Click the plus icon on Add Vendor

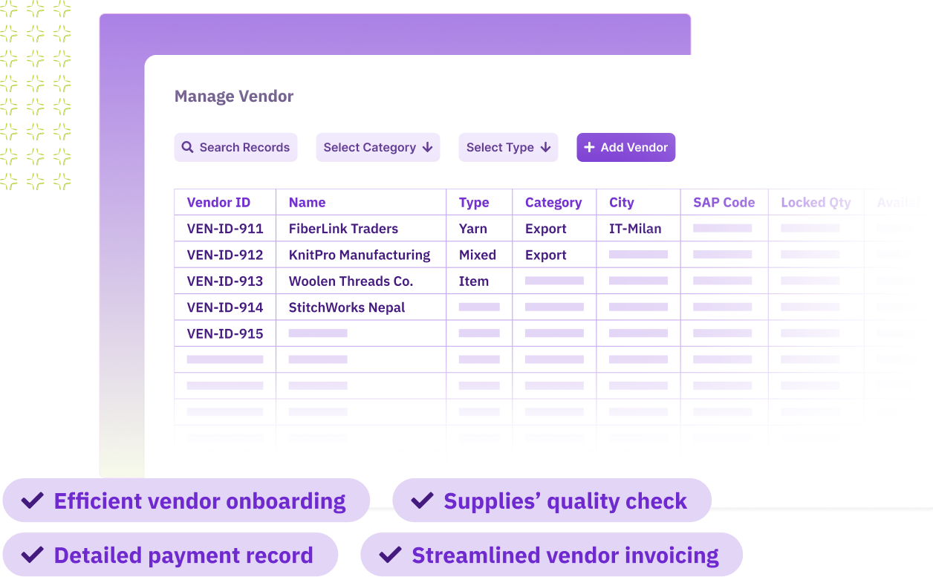[589, 148]
